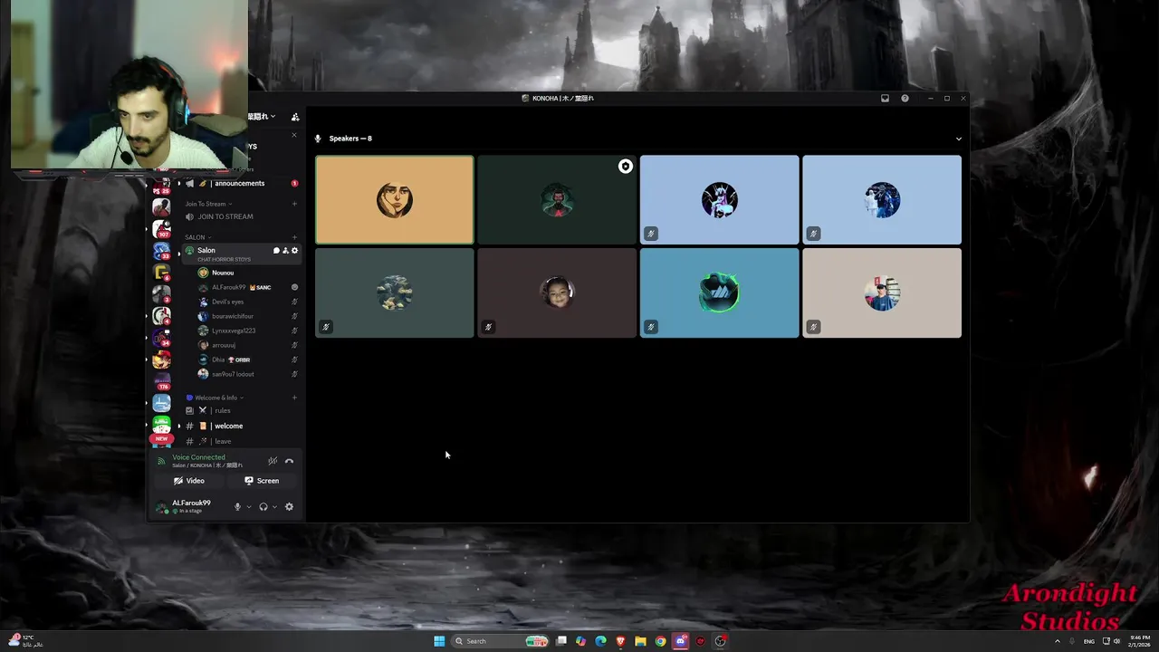The width and height of the screenshot is (1159, 652).
Task: Open Discord Inbox icon in title bar
Action: pos(885,98)
